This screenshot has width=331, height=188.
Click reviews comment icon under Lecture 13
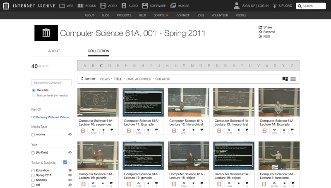247,130
